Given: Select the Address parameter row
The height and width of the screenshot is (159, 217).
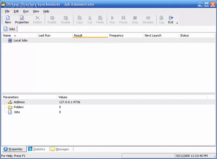Looking at the screenshot, I should 19,102.
